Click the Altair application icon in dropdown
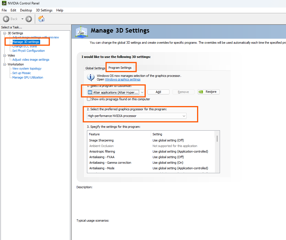 coord(90,92)
